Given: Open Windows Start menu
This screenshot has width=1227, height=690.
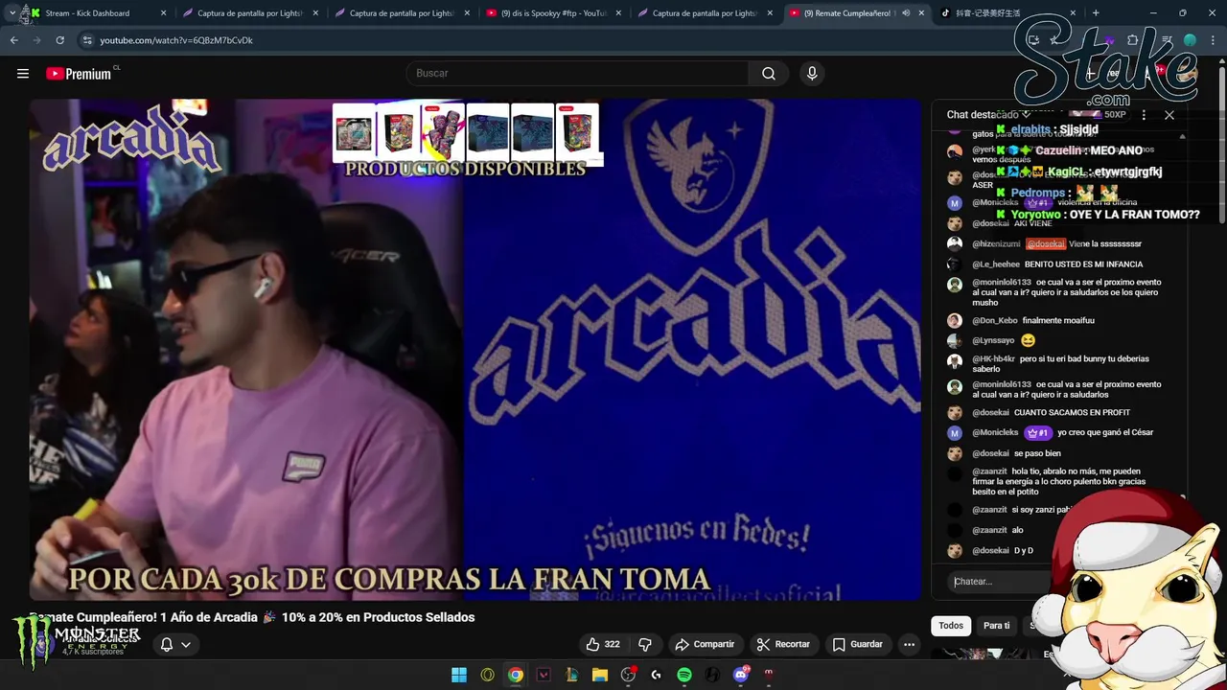Looking at the screenshot, I should click(459, 675).
